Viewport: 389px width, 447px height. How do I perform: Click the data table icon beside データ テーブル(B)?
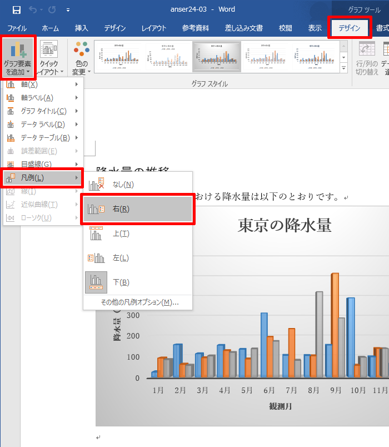11,138
